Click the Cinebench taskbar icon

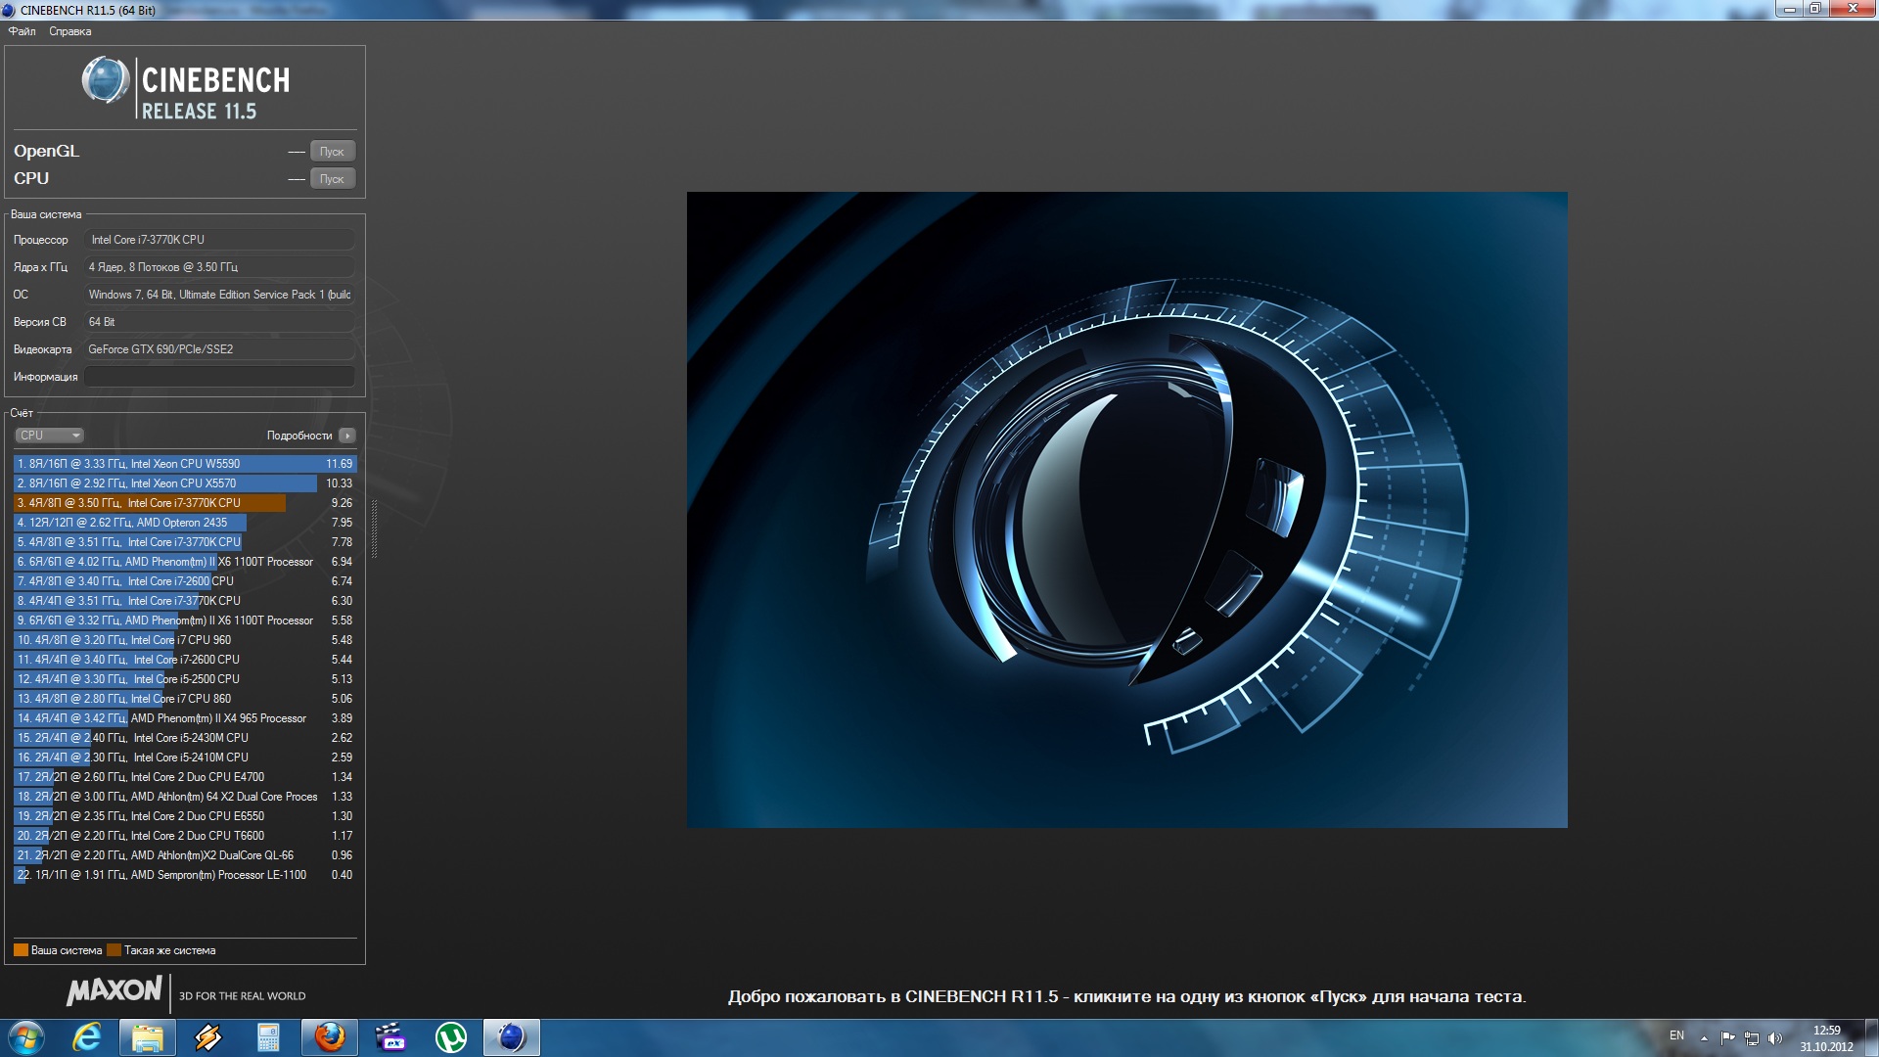[511, 1037]
